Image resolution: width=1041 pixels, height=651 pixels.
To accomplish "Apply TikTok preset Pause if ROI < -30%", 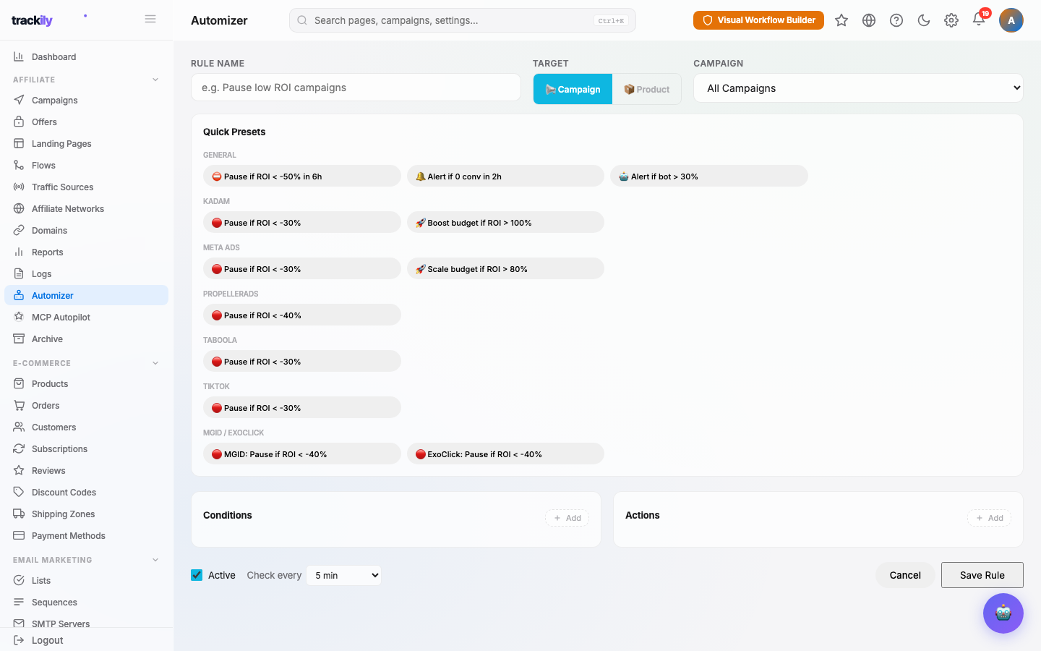I will [x=302, y=407].
